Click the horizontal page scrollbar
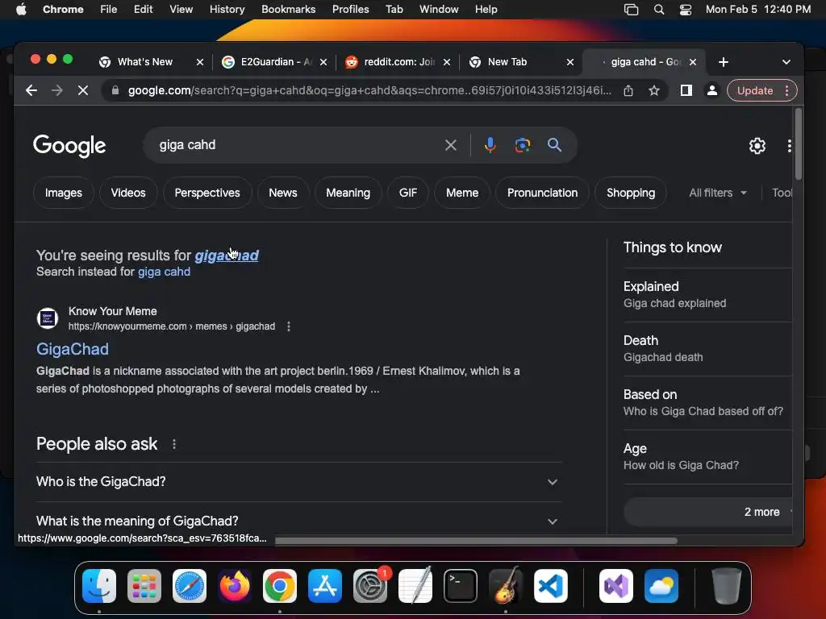Image resolution: width=826 pixels, height=619 pixels. pos(476,541)
